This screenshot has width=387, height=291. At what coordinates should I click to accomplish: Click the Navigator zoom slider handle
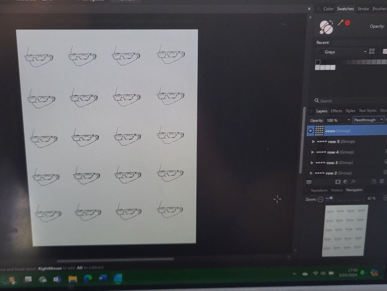pos(331,198)
